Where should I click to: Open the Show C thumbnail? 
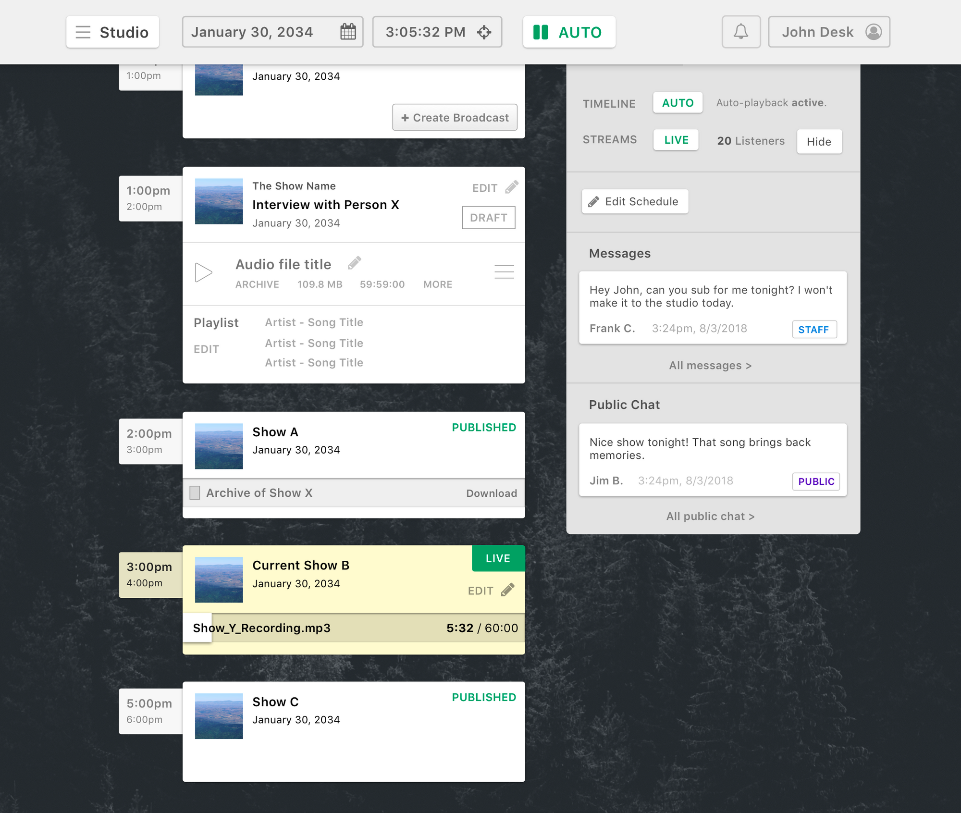pos(219,716)
